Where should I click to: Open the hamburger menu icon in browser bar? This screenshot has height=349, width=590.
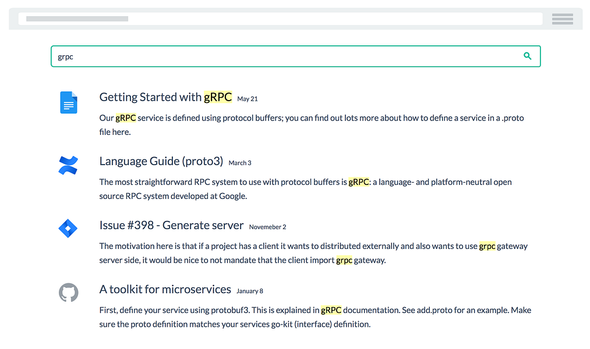[x=563, y=19]
